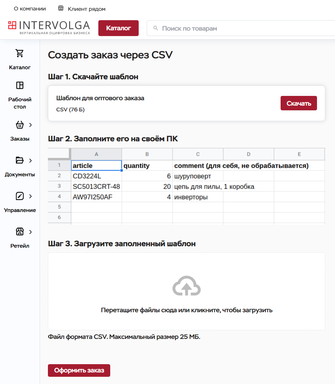Click the edit icon for Управление
This screenshot has width=335, height=384.
[19, 196]
